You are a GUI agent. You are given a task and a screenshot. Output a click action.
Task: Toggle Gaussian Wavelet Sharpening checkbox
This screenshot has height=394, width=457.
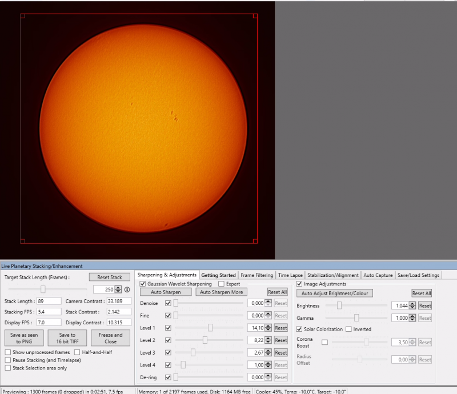[x=143, y=284]
